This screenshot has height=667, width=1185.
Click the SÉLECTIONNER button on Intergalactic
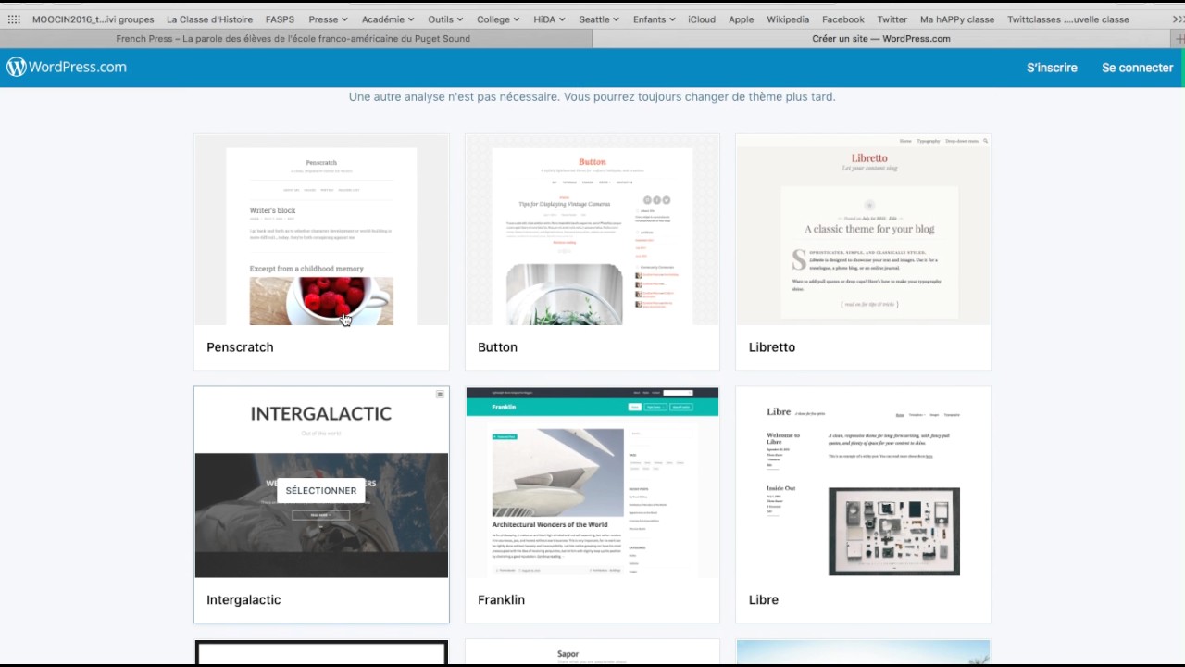click(321, 490)
